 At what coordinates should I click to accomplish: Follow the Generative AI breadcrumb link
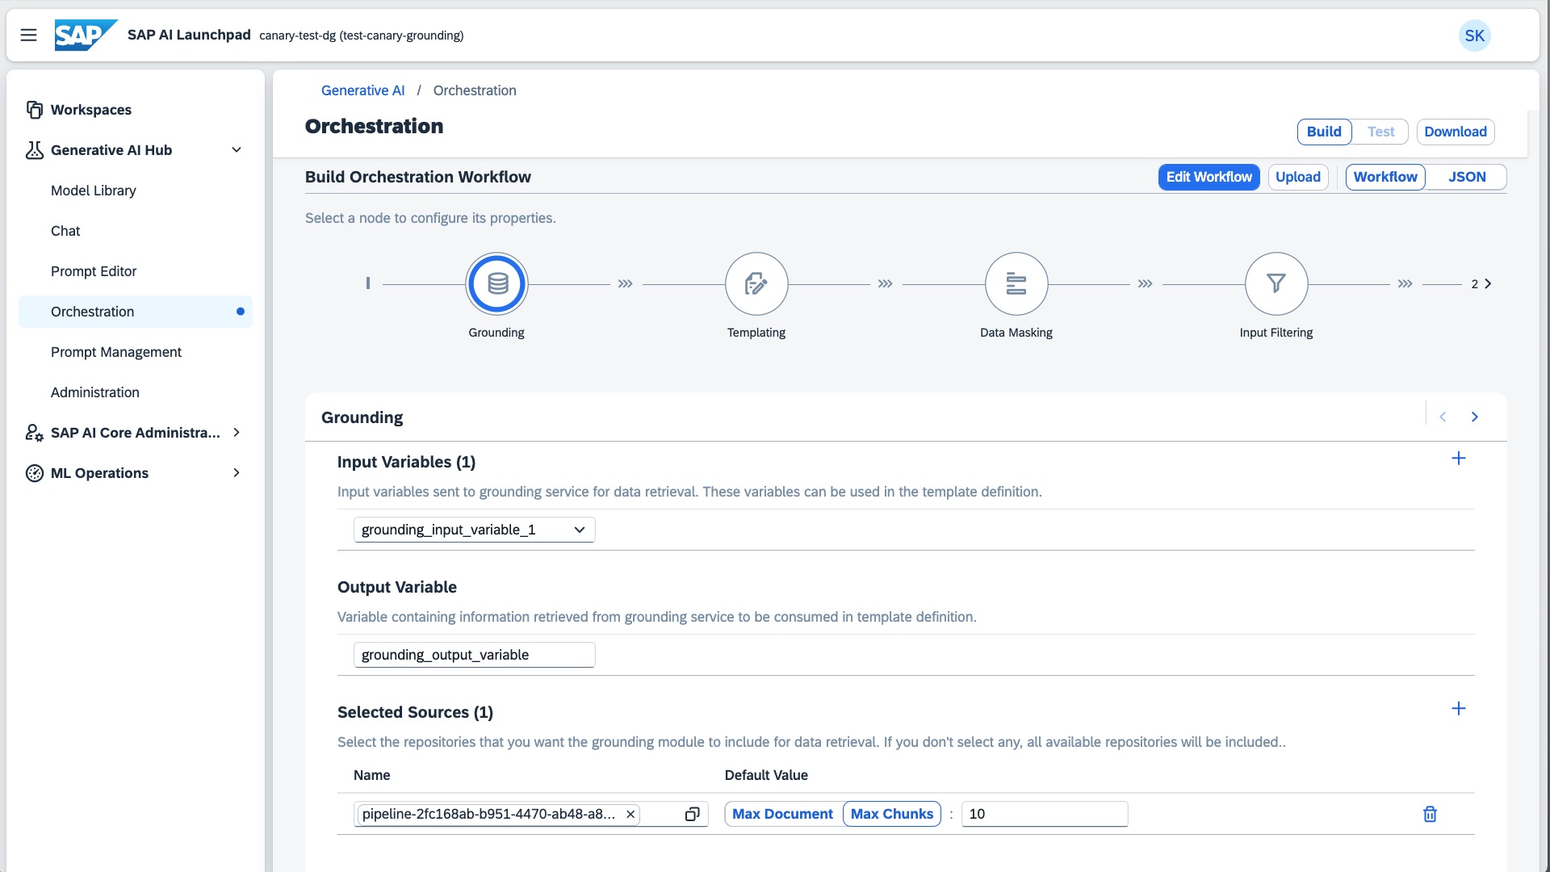pyautogui.click(x=362, y=90)
